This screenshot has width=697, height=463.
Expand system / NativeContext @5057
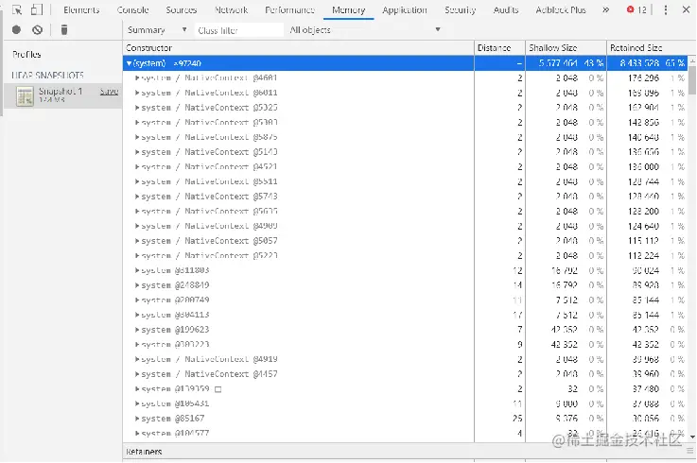[137, 241]
